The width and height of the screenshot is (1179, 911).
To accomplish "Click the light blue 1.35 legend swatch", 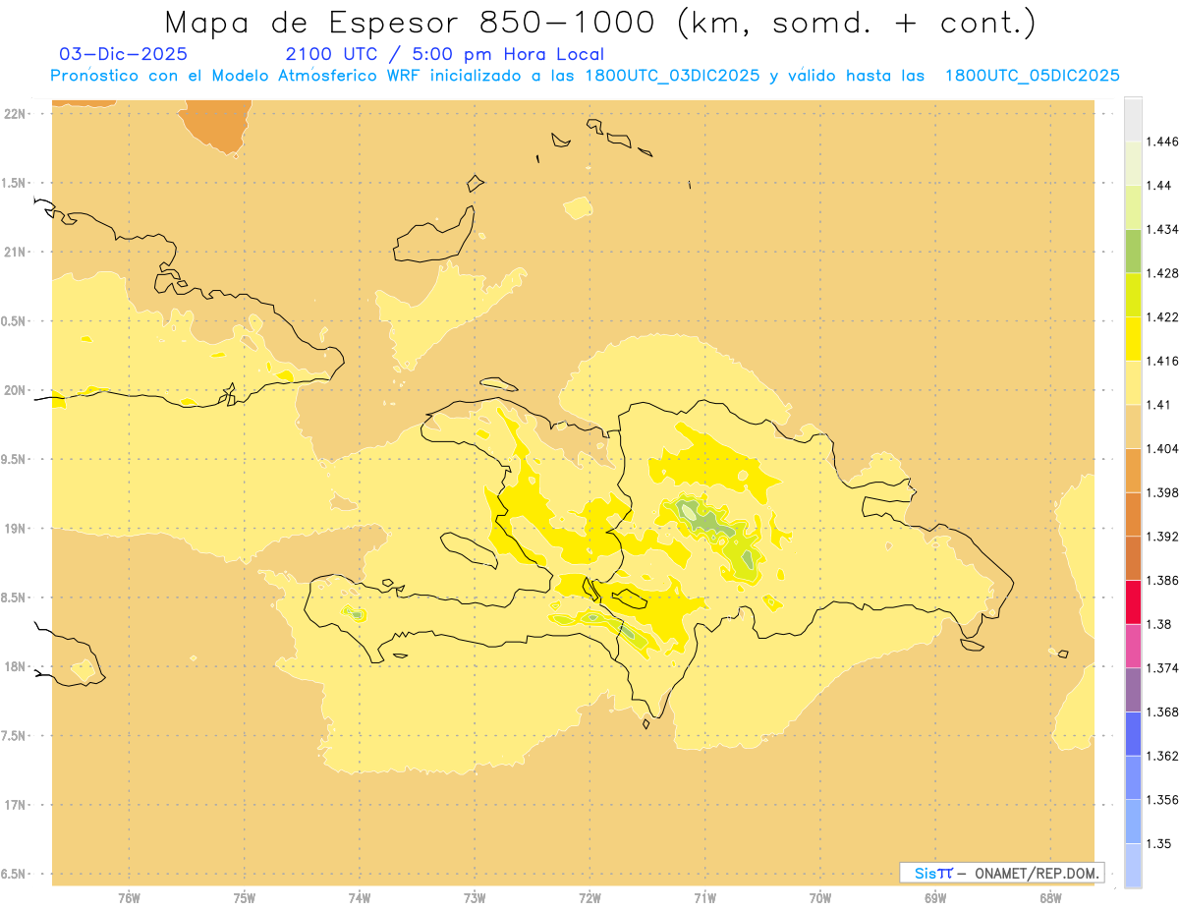I will pos(1133,822).
